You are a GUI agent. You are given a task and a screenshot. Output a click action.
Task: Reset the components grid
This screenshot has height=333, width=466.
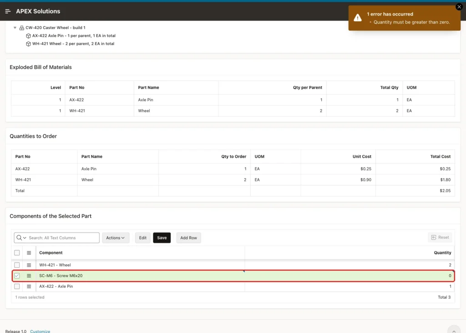point(440,237)
